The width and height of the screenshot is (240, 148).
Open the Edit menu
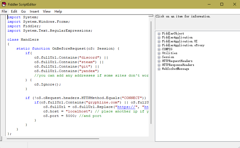pyautogui.click(x=14, y=11)
